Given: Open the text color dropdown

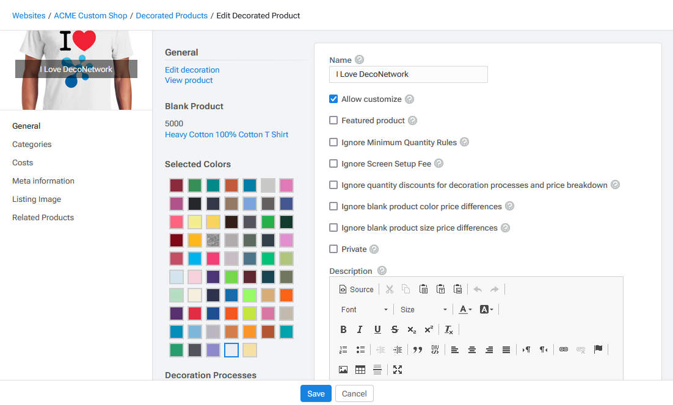Looking at the screenshot, I should (465, 309).
